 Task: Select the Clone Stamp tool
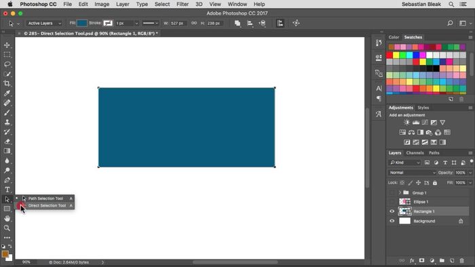pyautogui.click(x=7, y=122)
